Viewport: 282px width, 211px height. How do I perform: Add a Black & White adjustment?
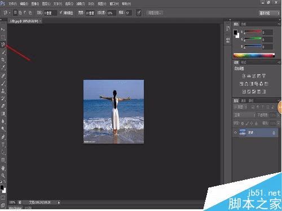tap(252, 84)
